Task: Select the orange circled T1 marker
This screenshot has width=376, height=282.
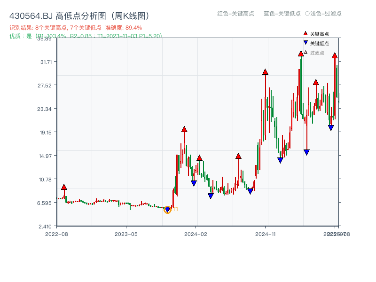Action: (167, 210)
